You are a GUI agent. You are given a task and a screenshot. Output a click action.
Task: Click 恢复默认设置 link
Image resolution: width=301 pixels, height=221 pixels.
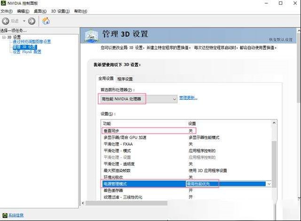[281, 40]
